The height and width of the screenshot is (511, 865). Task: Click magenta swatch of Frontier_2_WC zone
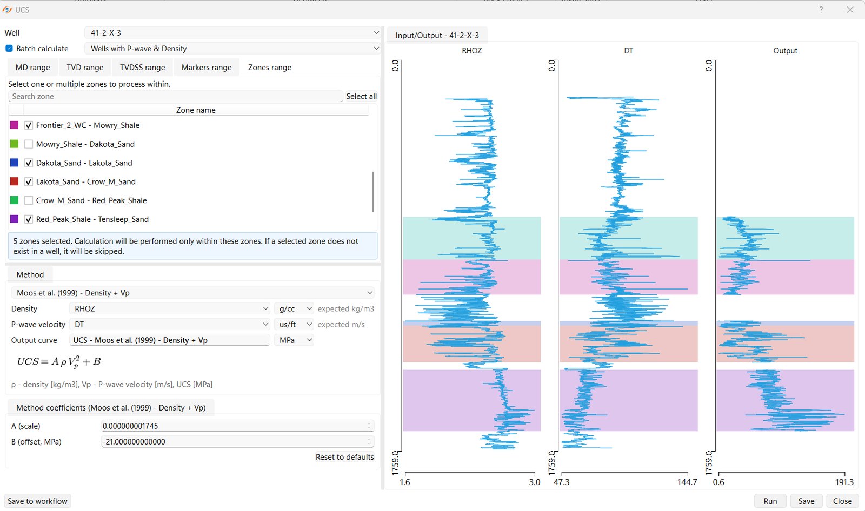pyautogui.click(x=15, y=125)
